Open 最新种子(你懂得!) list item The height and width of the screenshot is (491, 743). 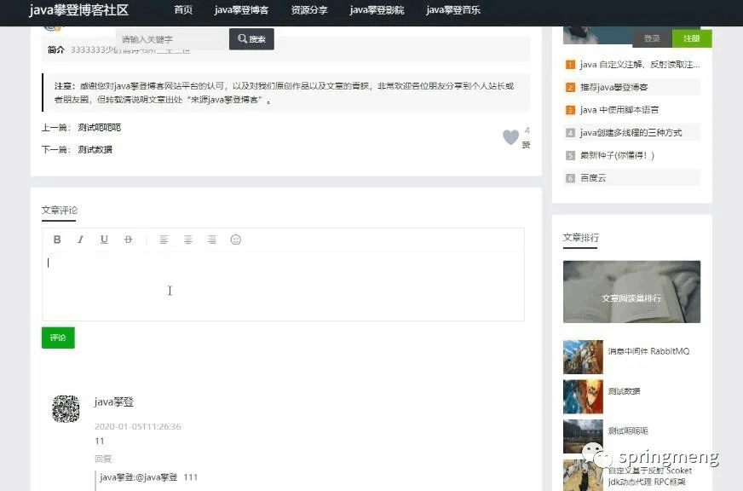point(618,155)
